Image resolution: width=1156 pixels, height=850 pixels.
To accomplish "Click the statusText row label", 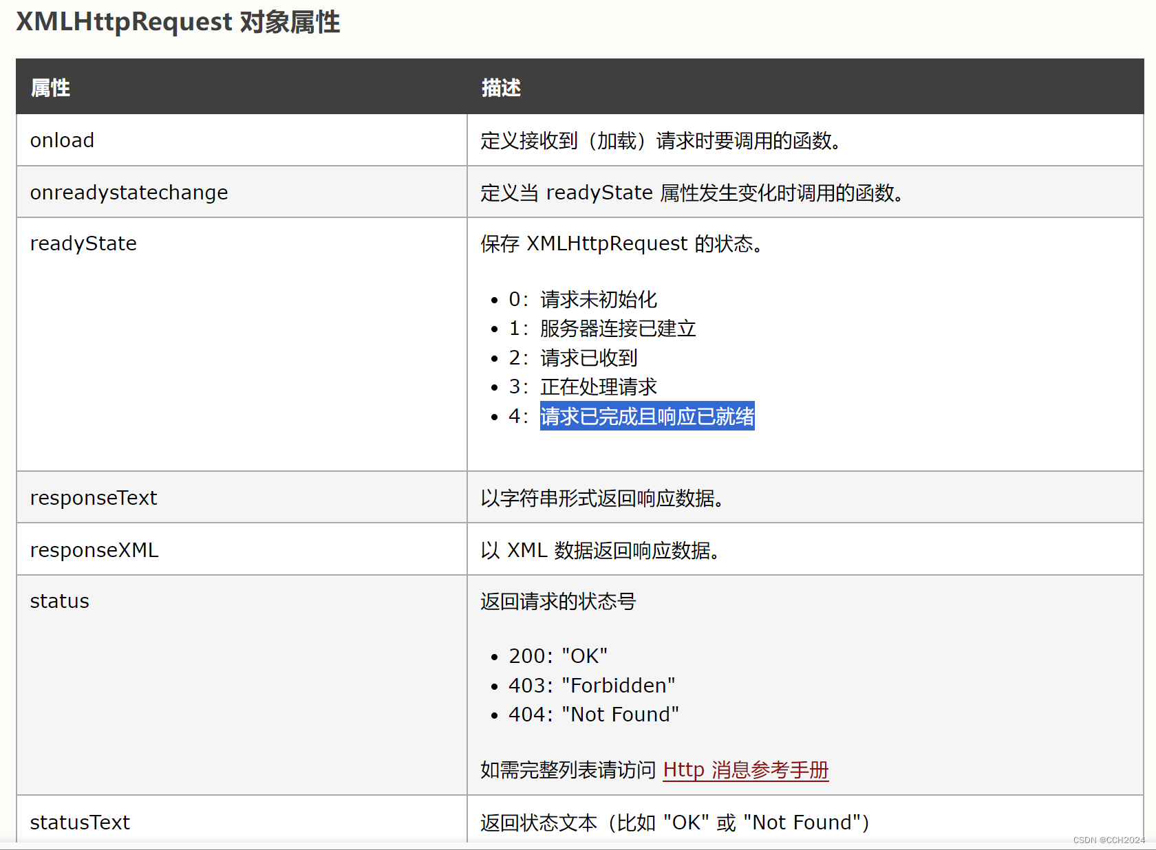I will coord(80,822).
